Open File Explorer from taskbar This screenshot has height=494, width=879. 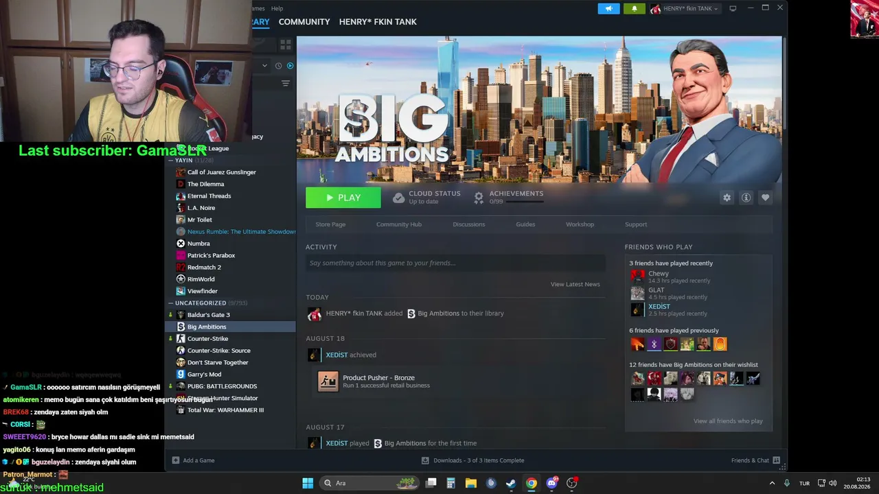click(471, 483)
